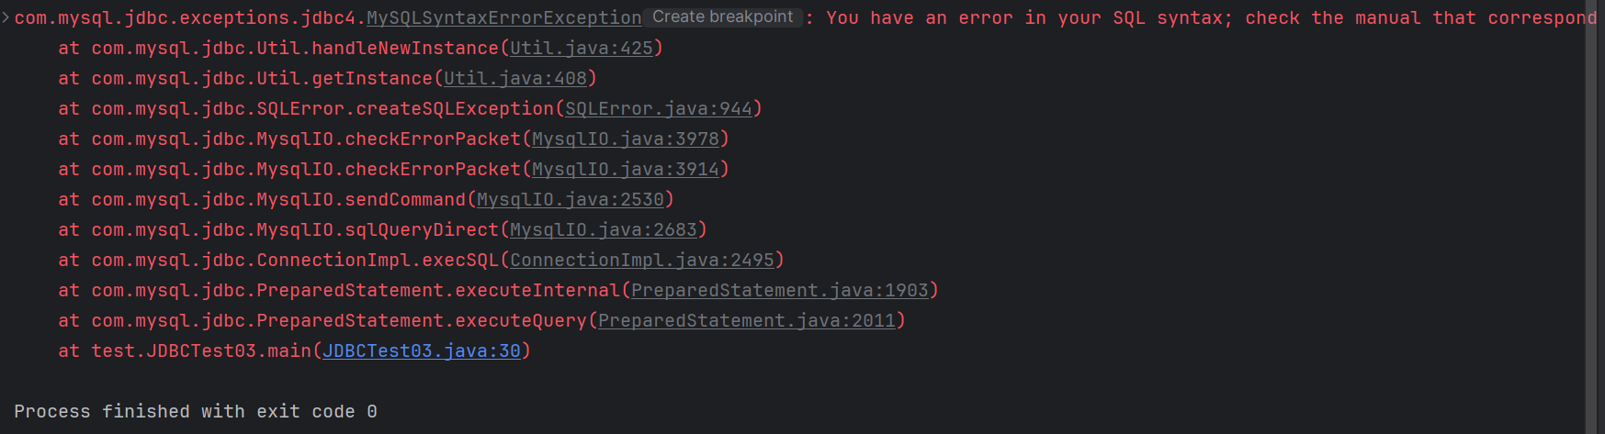
Task: Open the PreparedStatement.java:1903 source link
Action: [779, 290]
